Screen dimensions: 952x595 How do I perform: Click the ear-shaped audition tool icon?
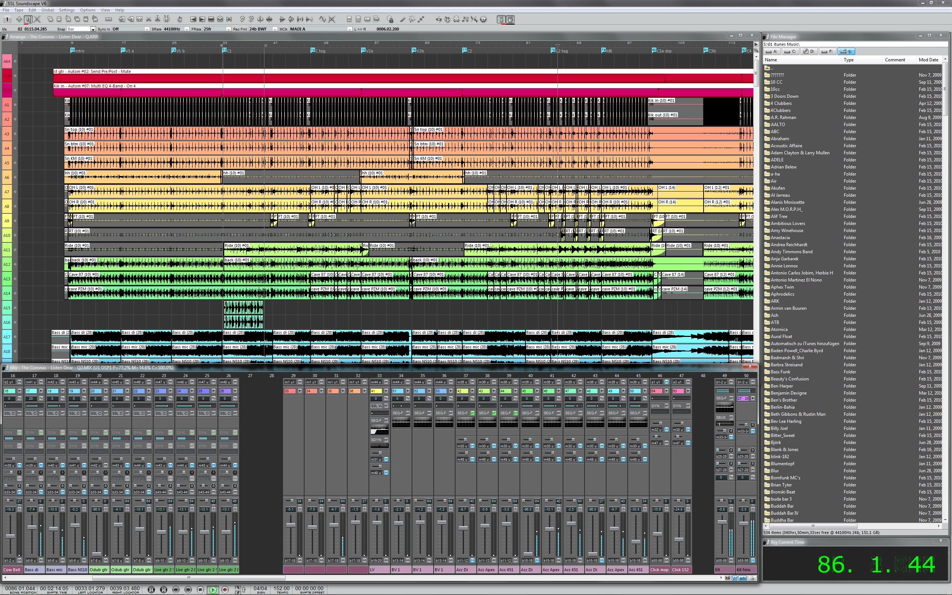242,19
